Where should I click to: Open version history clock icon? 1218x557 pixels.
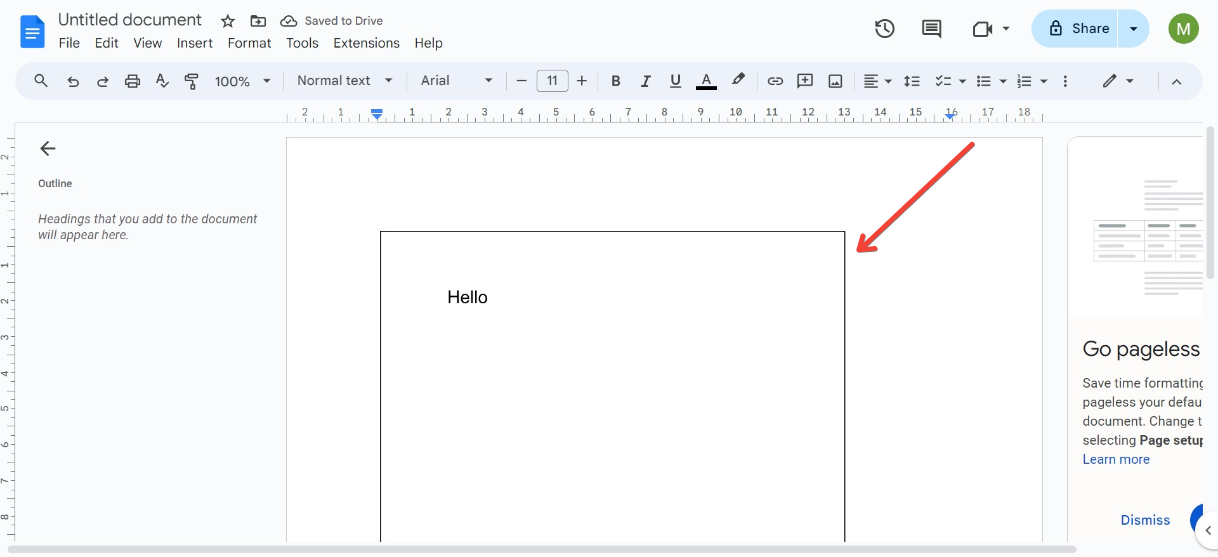pos(884,29)
